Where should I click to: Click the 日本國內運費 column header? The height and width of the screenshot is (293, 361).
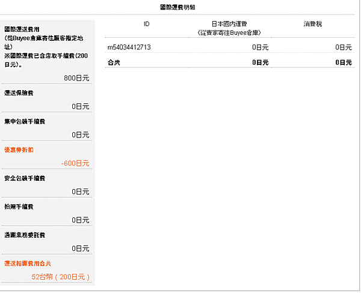228,23
